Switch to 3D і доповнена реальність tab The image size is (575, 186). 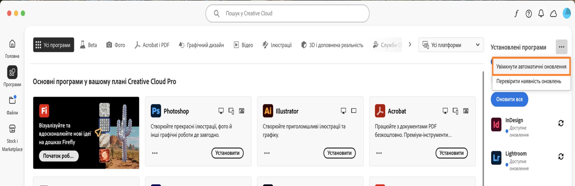pos(332,45)
